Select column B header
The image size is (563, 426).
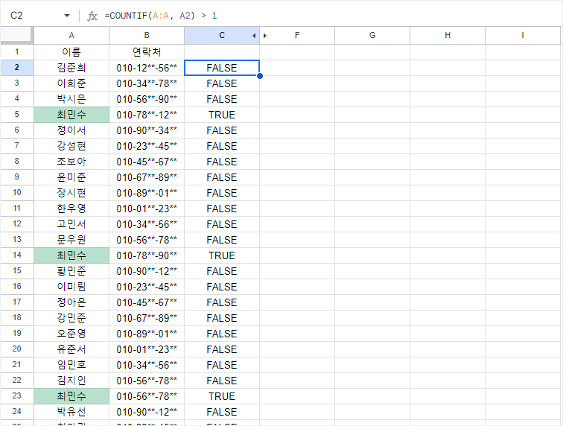147,35
